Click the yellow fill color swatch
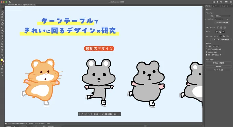233x127 pixels. click(x=2, y=60)
